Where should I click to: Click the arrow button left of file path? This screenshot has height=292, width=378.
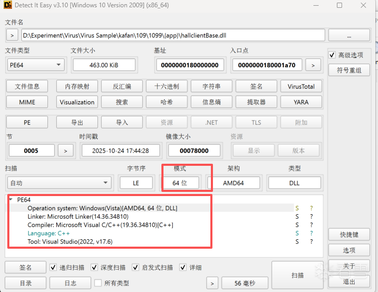point(12,35)
